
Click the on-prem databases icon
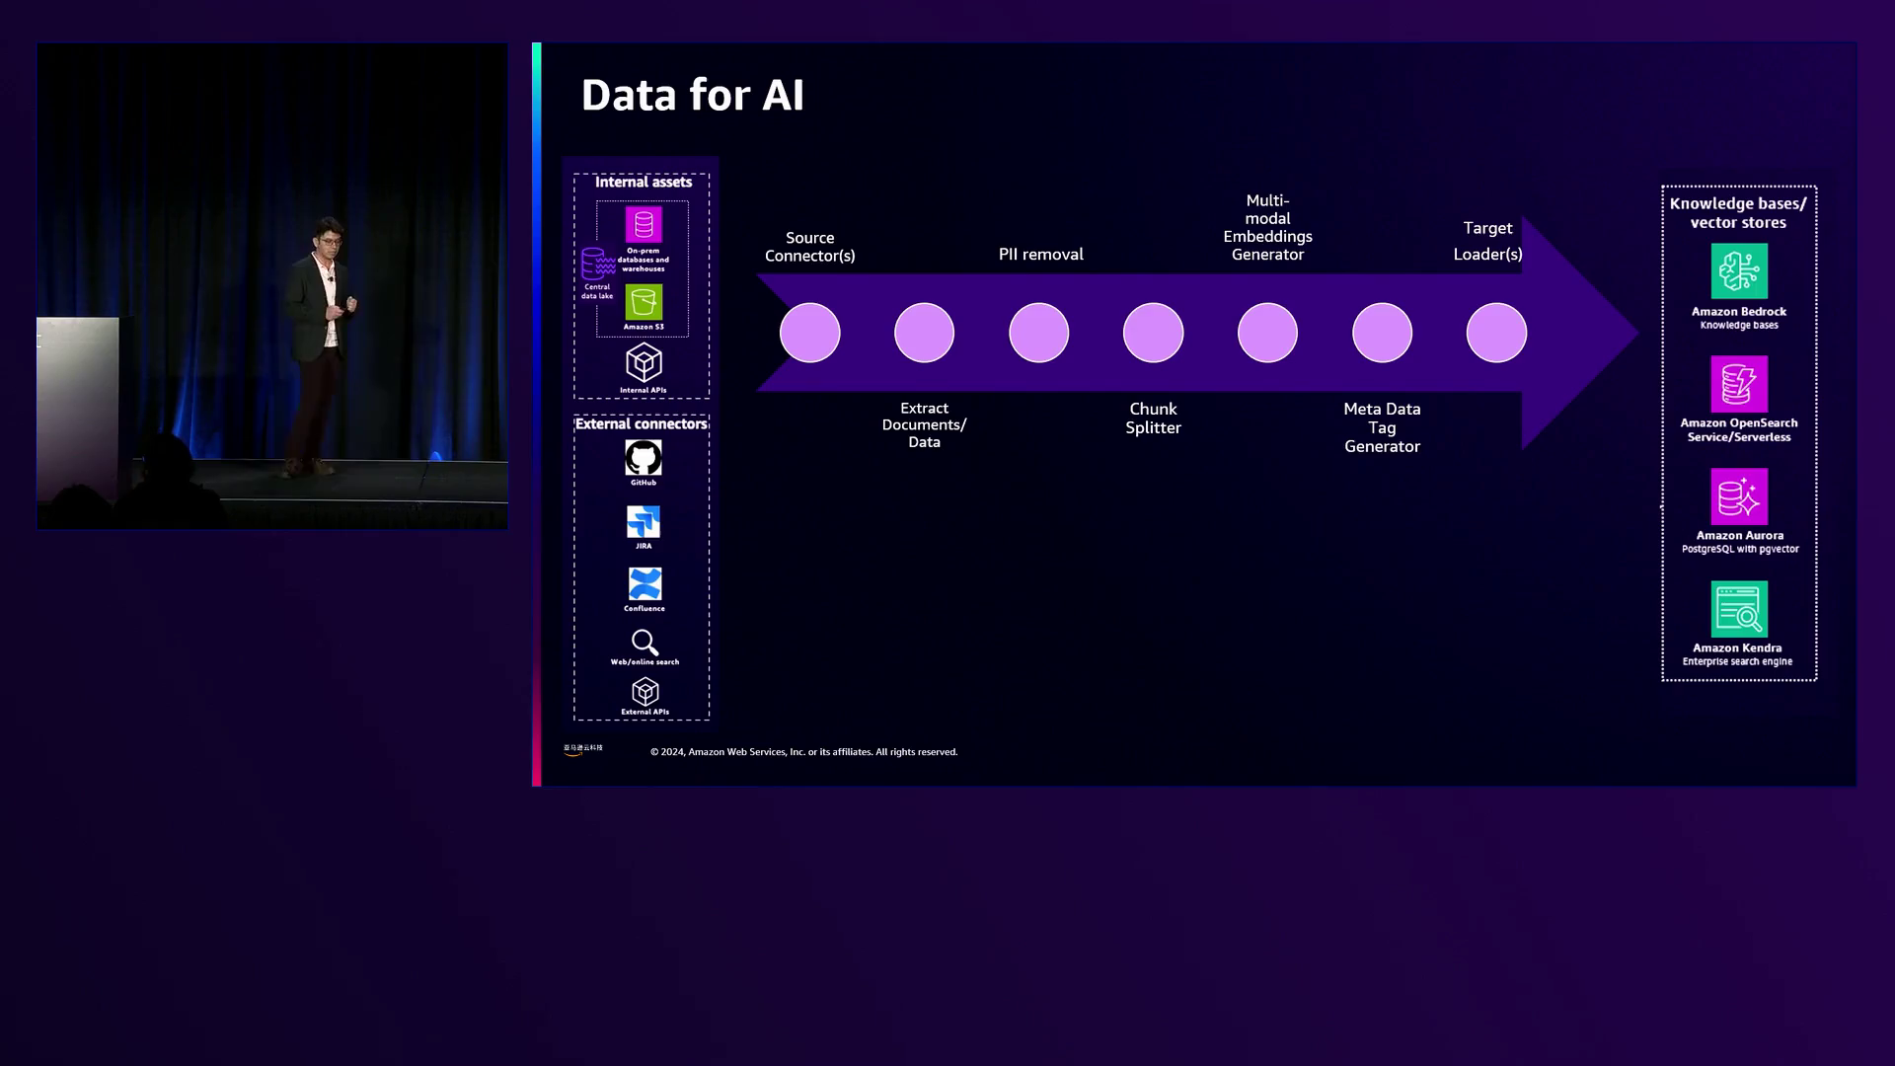click(x=644, y=224)
